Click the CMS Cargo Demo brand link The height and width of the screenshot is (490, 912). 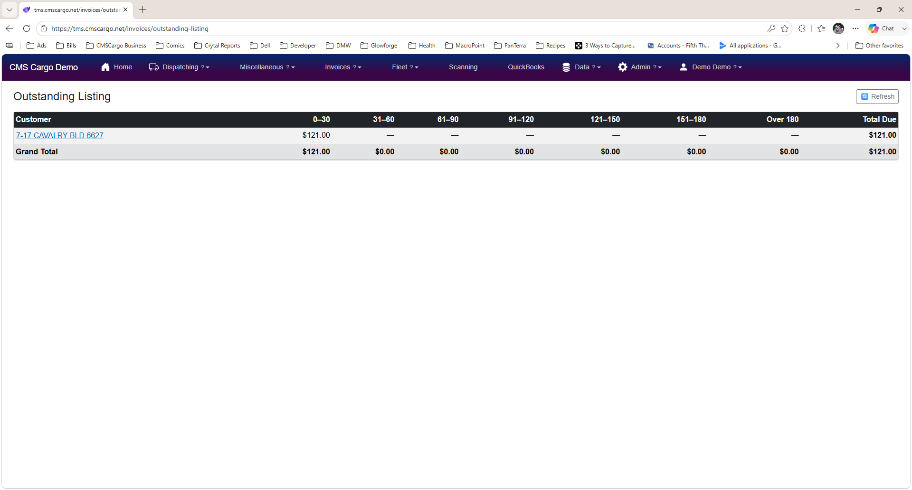tap(44, 67)
